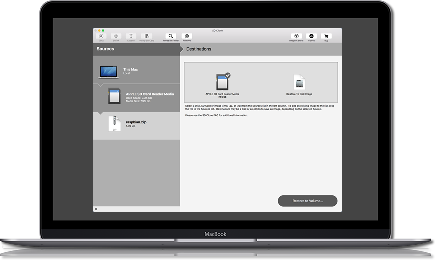This screenshot has width=435, height=260.
Task: Select raspbian.zip in the Sources list
Action: (x=136, y=125)
